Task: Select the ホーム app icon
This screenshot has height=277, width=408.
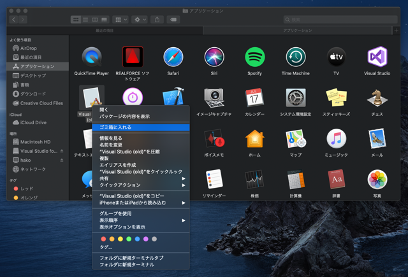Action: pyautogui.click(x=255, y=139)
